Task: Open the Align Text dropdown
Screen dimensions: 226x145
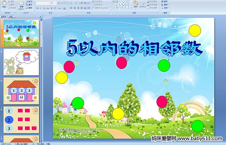Action: (98, 5)
